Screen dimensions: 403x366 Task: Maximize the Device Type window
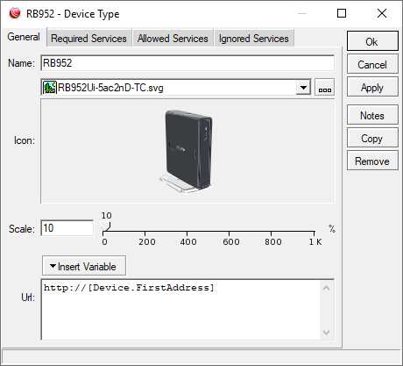click(x=342, y=13)
